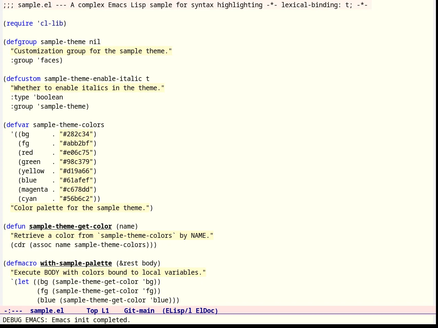Click the 'defvar' keyword
Viewport: 438px width, 328px height.
(x=18, y=125)
